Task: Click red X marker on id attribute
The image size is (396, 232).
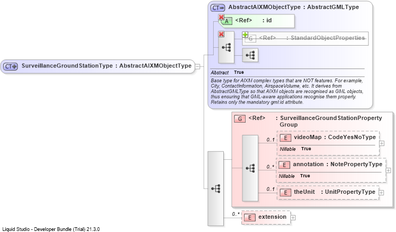Action: (x=221, y=17)
